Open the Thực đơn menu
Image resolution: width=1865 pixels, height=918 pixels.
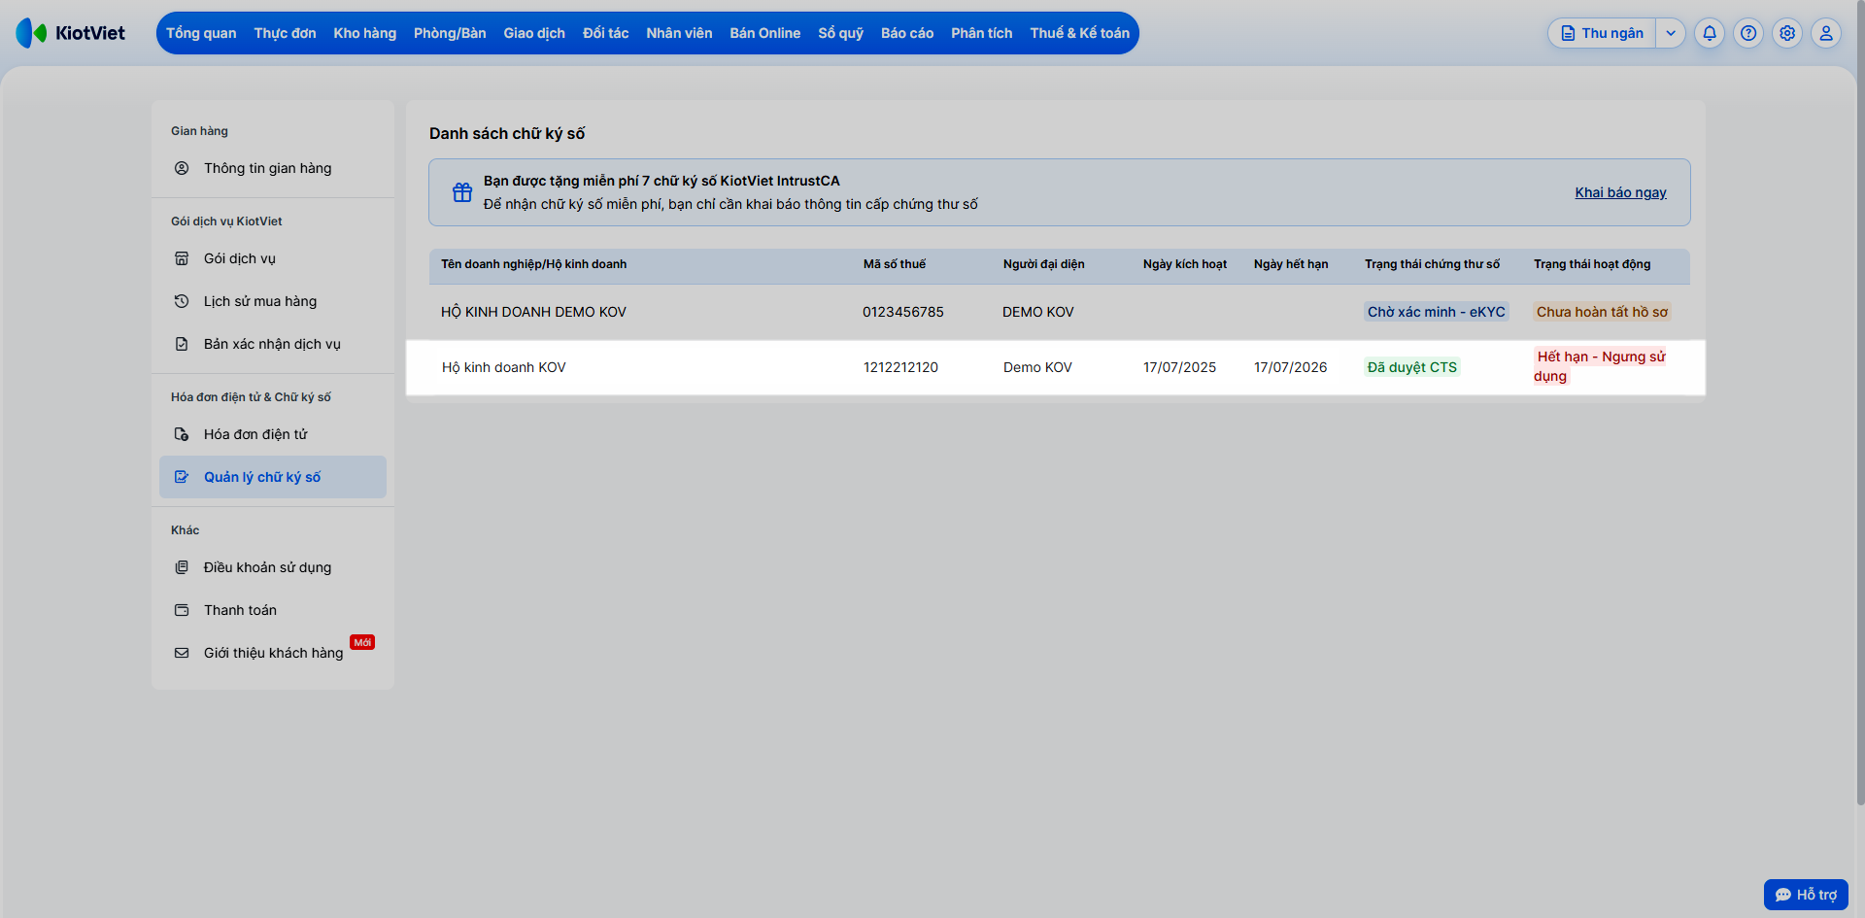(285, 33)
